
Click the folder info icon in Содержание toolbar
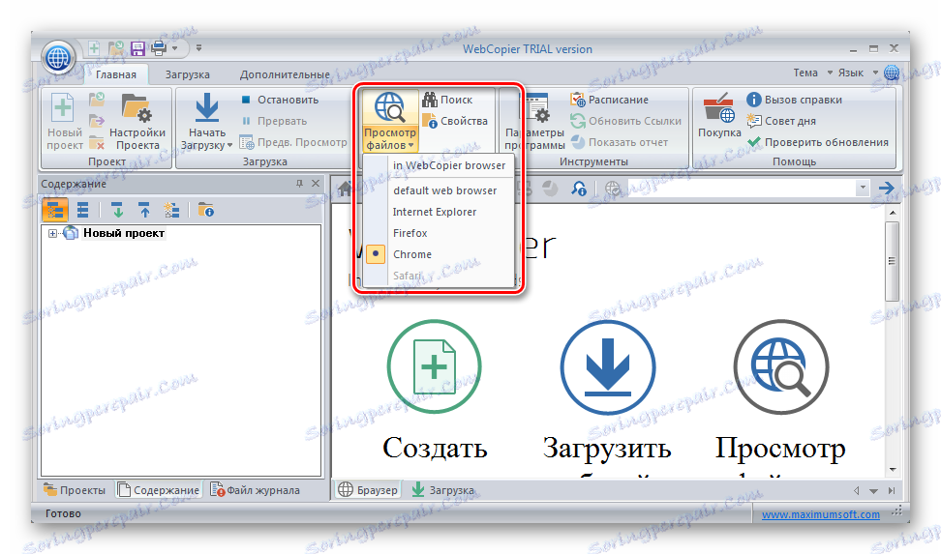coord(206,211)
